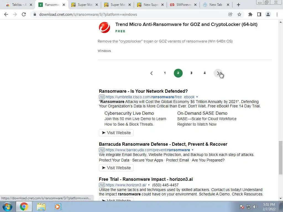Open the Windows Start button
Screen dimensions: 283x212
[x=7, y=206]
